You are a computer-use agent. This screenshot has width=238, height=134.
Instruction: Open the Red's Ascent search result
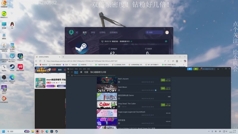[134, 80]
